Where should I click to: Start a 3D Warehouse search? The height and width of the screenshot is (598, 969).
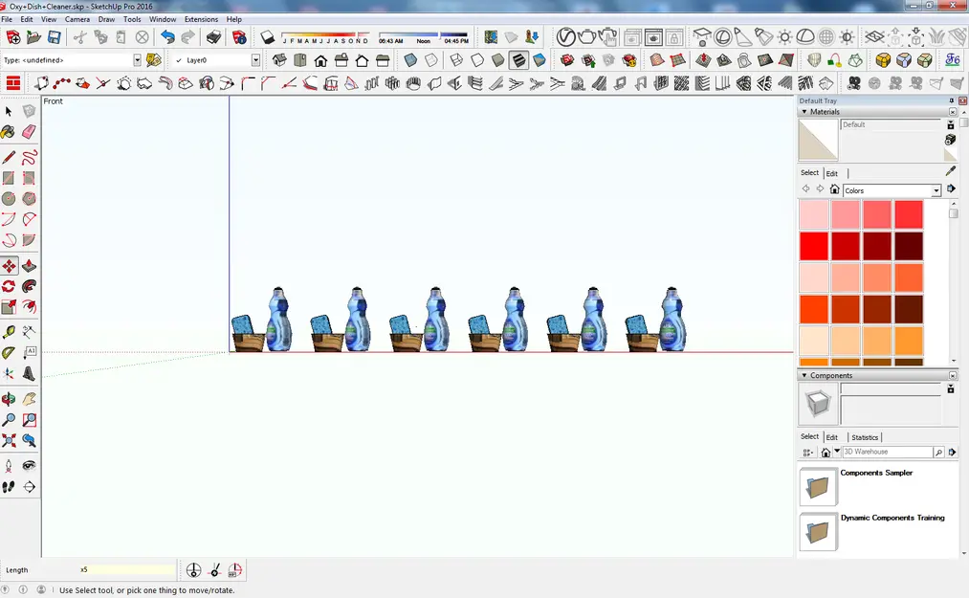point(939,451)
